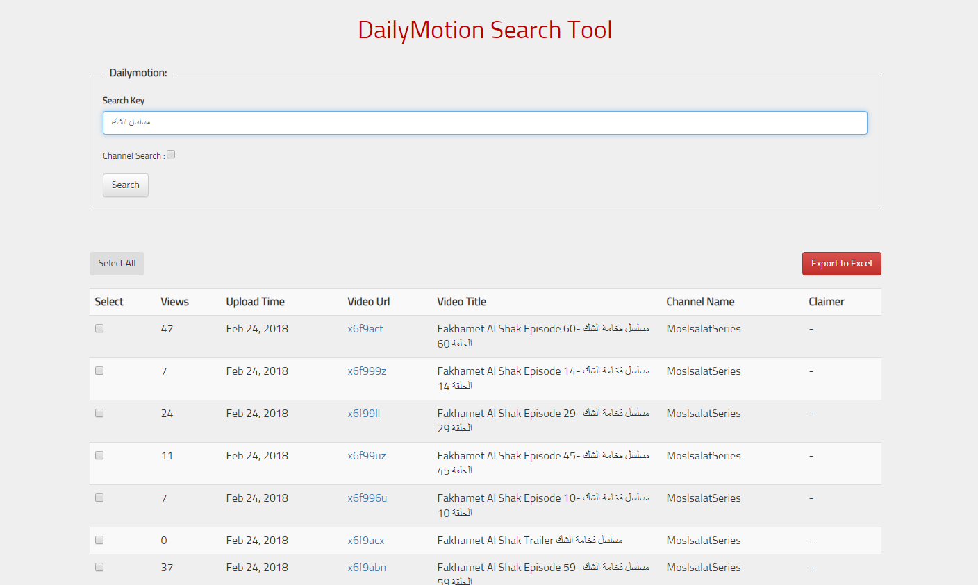Image resolution: width=978 pixels, height=585 pixels.
Task: Open video link x6f9acx
Action: coord(366,541)
